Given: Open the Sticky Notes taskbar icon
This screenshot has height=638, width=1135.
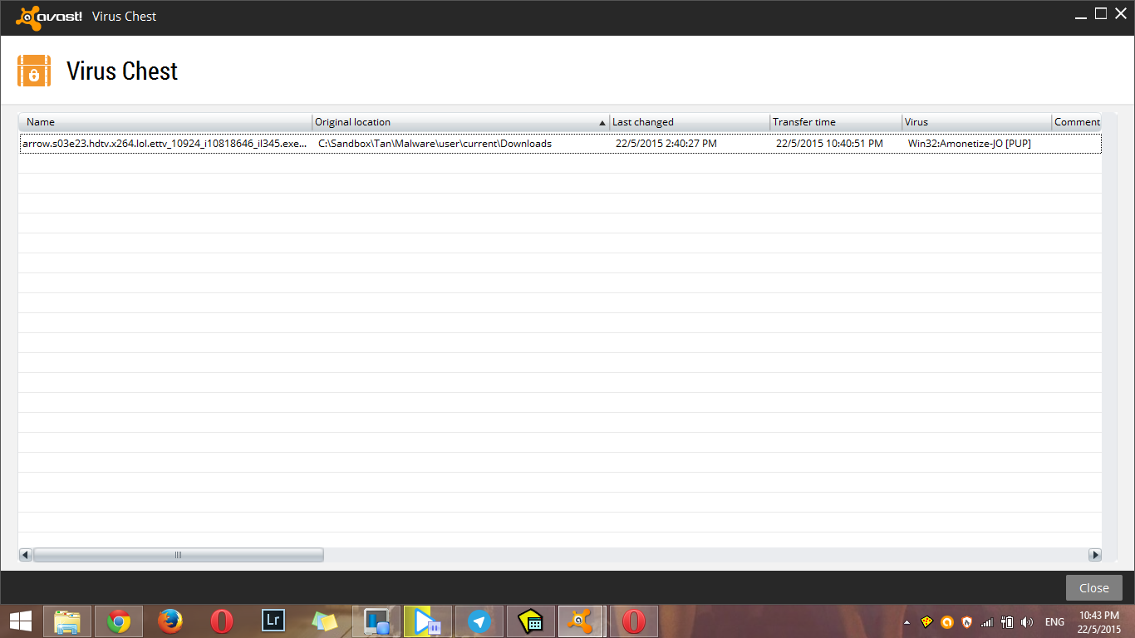Looking at the screenshot, I should coord(325,621).
